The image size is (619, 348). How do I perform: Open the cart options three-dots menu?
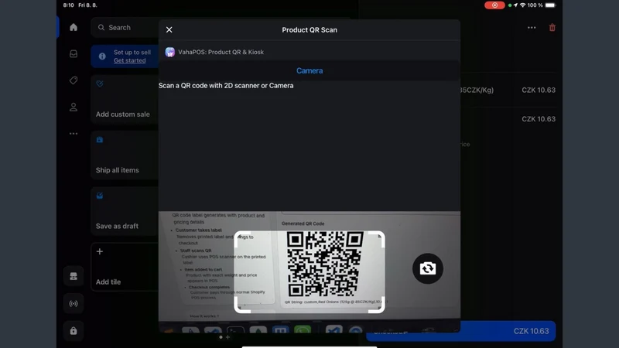(532, 28)
